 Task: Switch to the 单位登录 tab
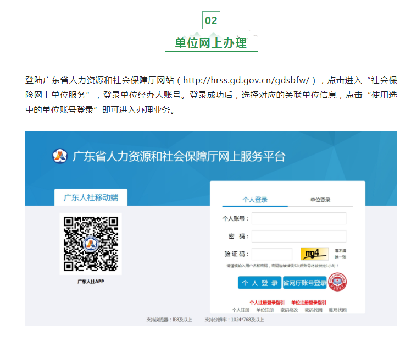click(x=320, y=200)
